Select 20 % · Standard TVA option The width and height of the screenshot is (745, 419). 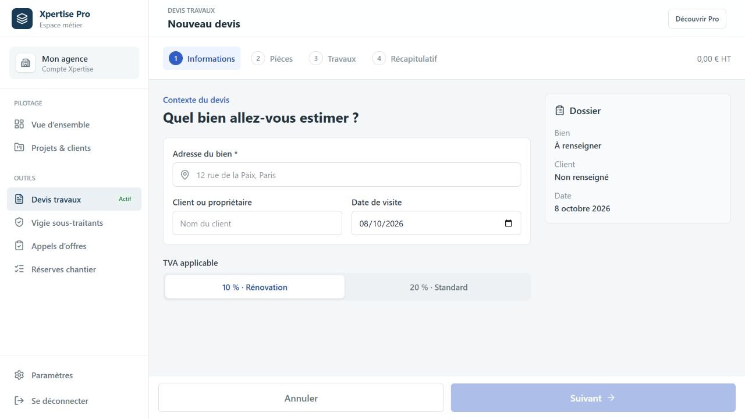point(439,287)
